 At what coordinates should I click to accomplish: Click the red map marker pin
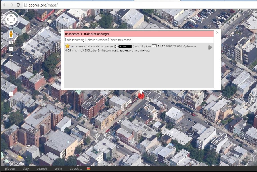point(141,96)
